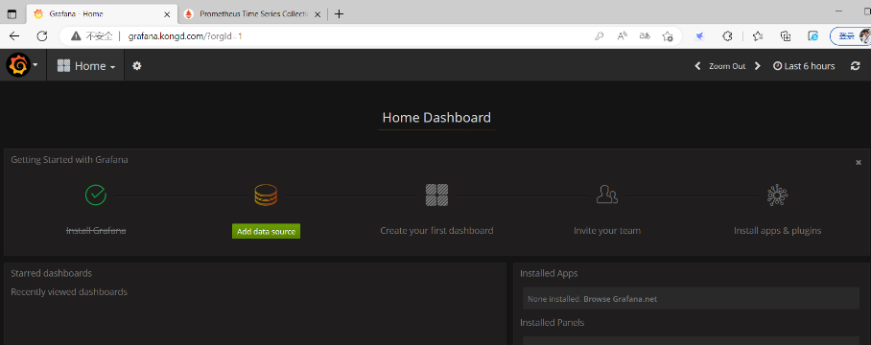
Task: Shift time range backward with left chevron
Action: [x=697, y=66]
